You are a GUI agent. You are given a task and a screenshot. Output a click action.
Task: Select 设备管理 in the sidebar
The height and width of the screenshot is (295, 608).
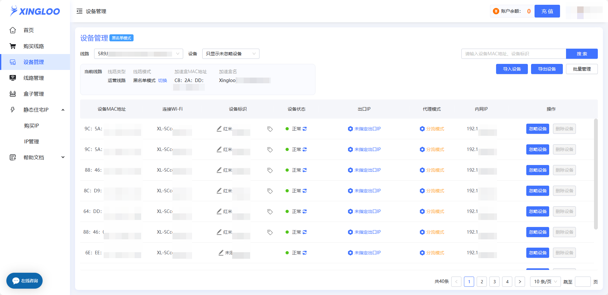coord(35,62)
